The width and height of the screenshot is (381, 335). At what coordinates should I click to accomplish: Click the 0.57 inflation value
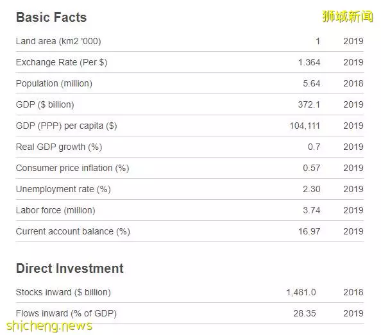pos(311,168)
